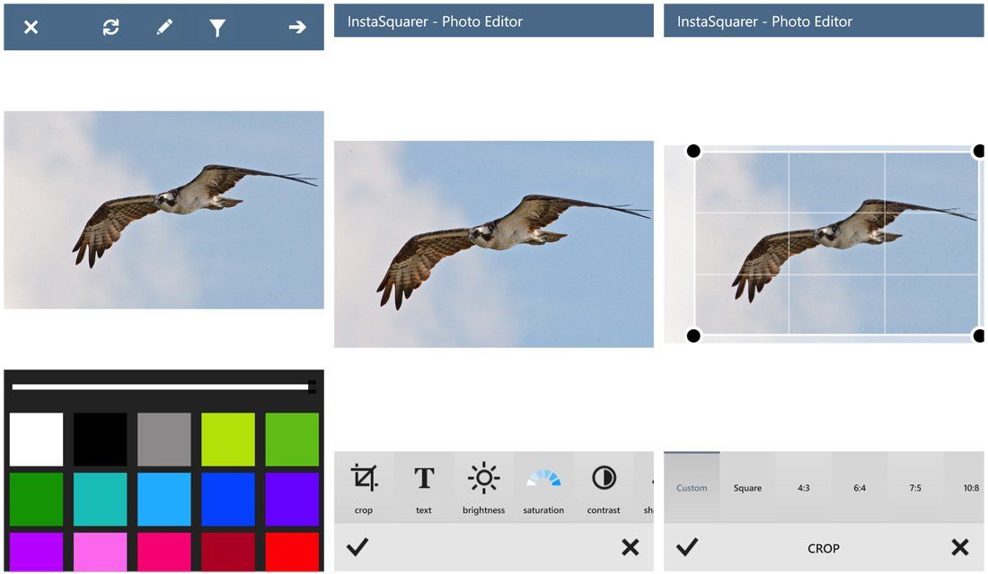The image size is (988, 574).
Task: Open the Contrast adjustment
Action: pyautogui.click(x=603, y=485)
